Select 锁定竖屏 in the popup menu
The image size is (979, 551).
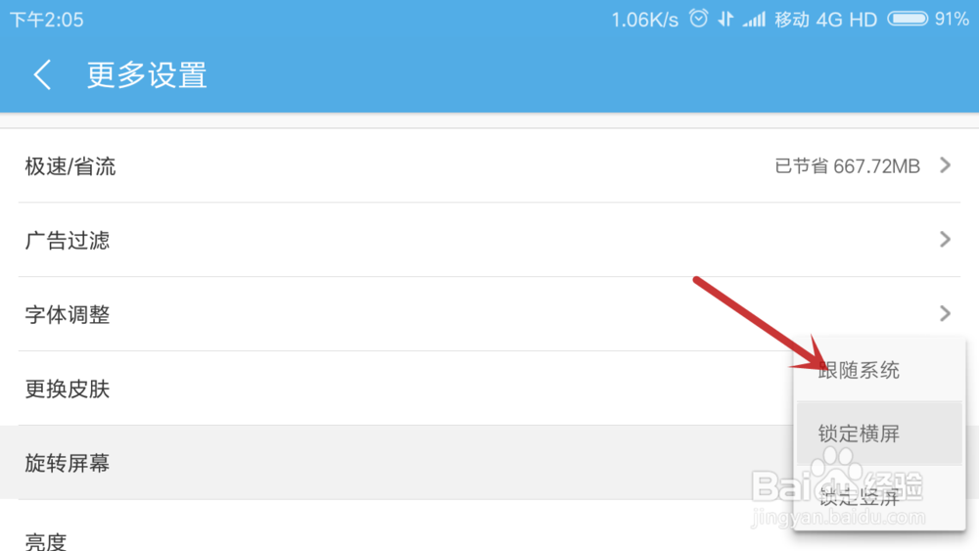(x=880, y=497)
